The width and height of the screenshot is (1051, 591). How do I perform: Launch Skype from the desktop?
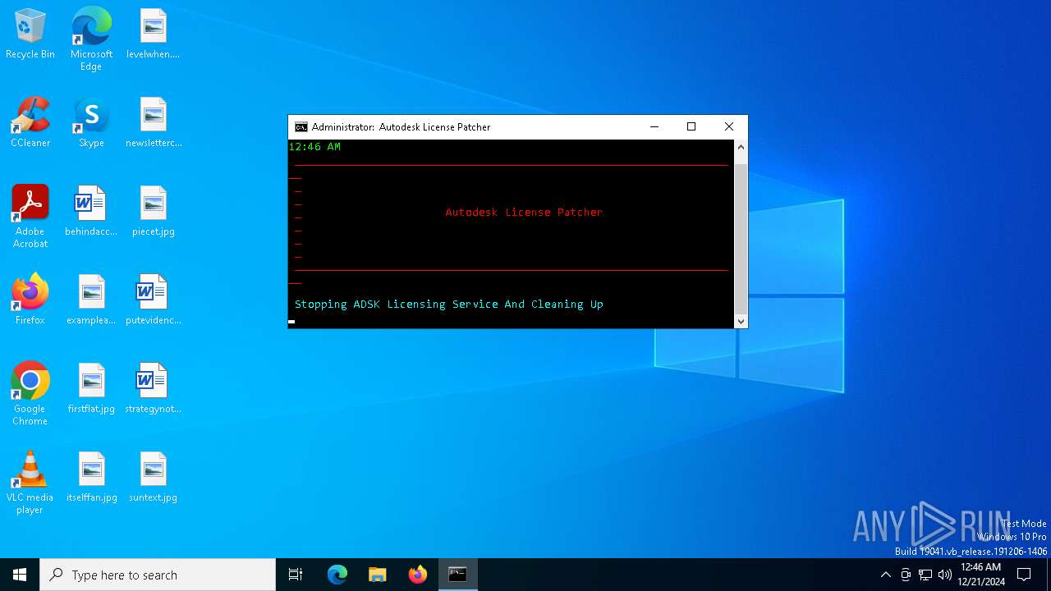[91, 123]
